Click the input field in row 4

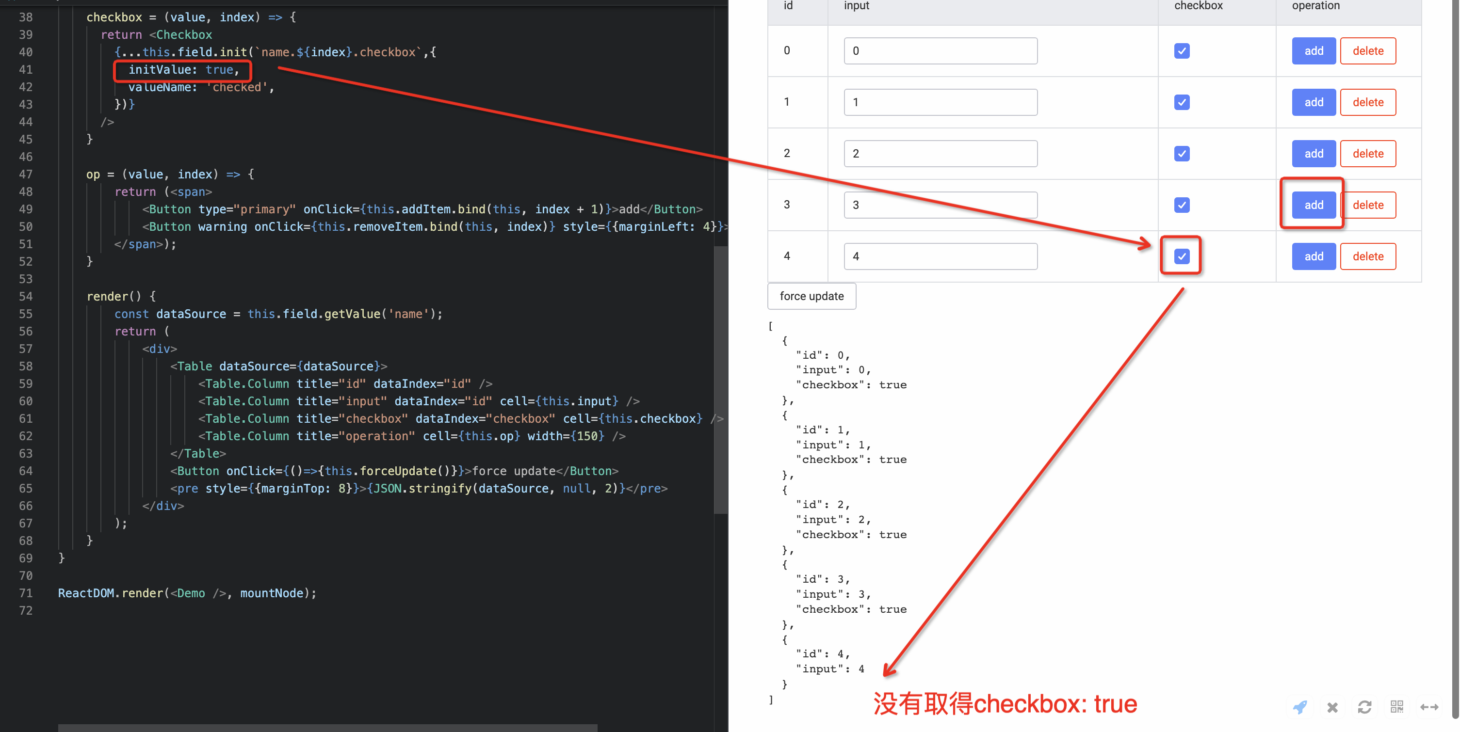(940, 256)
